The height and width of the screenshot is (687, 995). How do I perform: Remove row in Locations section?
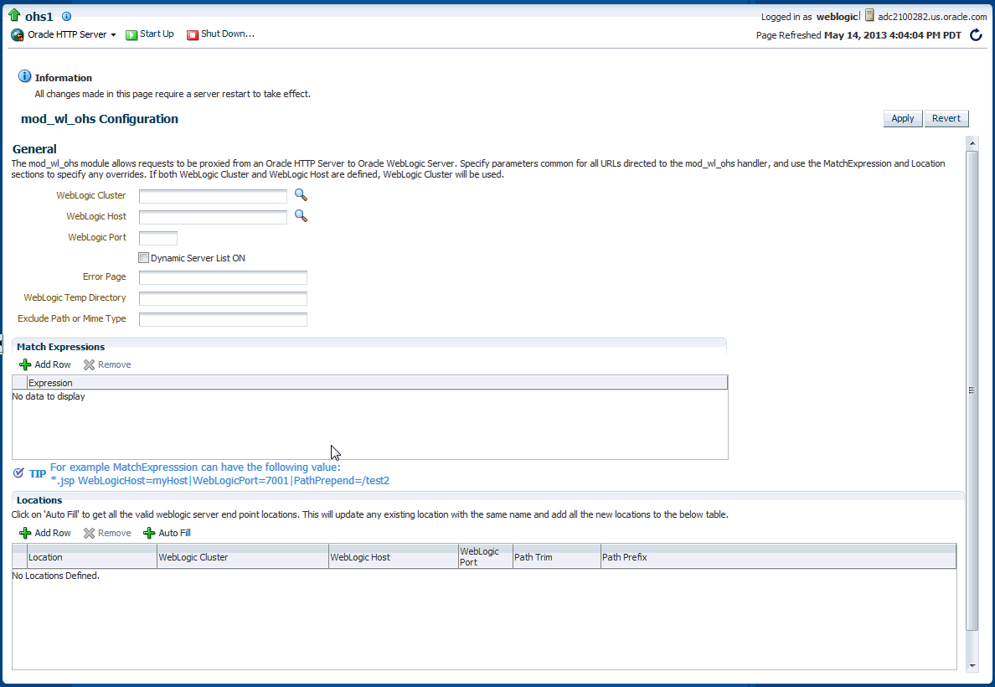point(107,533)
